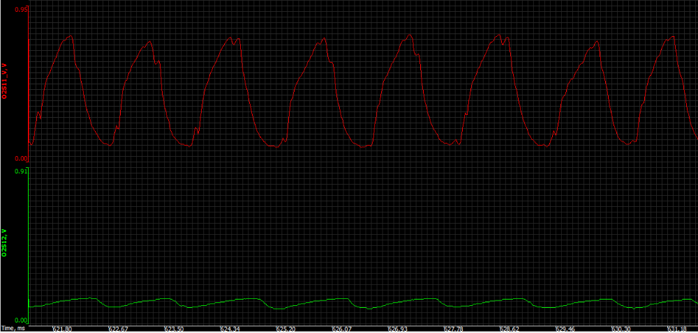Click the red O2S11_V channel label
698x333 pixels.
(5, 82)
